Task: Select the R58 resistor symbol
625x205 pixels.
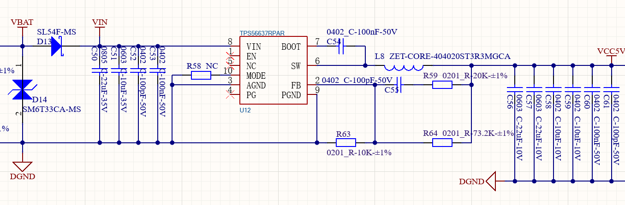Action: 201,75
